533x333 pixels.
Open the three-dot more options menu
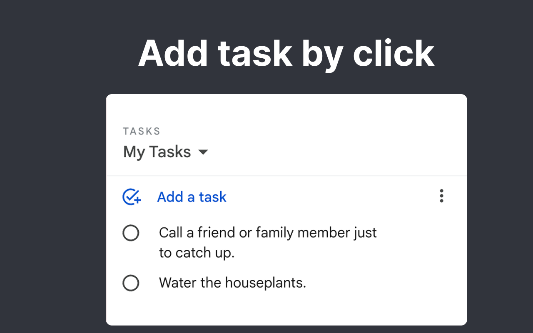(x=441, y=196)
